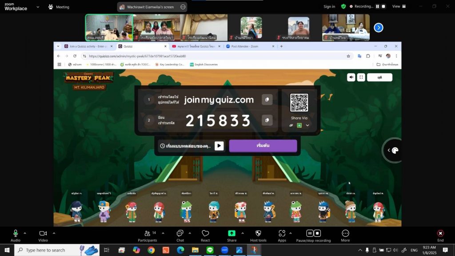
Task: Toggle the Zoom Video camera button
Action: click(43, 236)
